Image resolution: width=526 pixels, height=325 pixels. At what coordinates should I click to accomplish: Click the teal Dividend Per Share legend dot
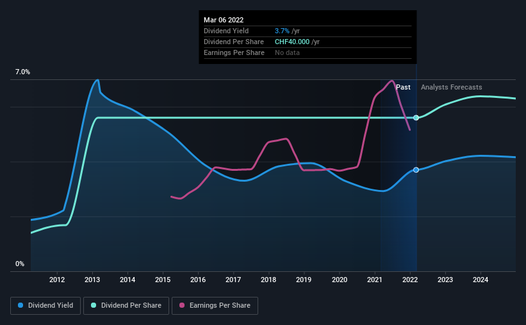coord(94,305)
